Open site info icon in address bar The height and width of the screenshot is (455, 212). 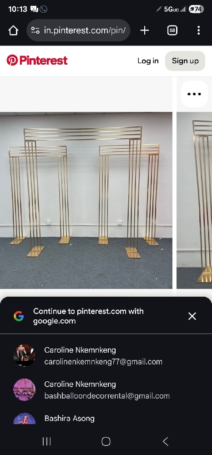coord(35,30)
